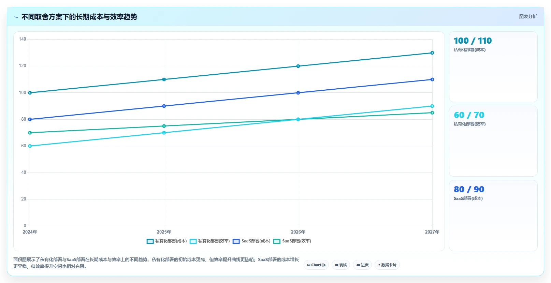The width and height of the screenshot is (551, 283).
Task: Click the 2027年 x-axis label
Action: click(x=432, y=232)
